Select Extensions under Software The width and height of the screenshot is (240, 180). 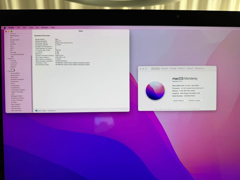click(14, 81)
